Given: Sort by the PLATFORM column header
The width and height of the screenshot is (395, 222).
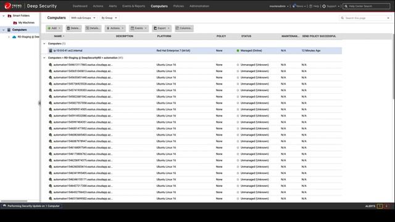Looking at the screenshot, I should click(x=164, y=36).
